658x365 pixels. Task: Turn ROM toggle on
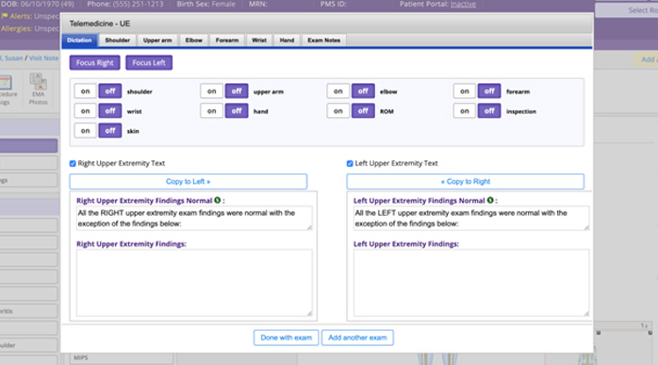[338, 111]
